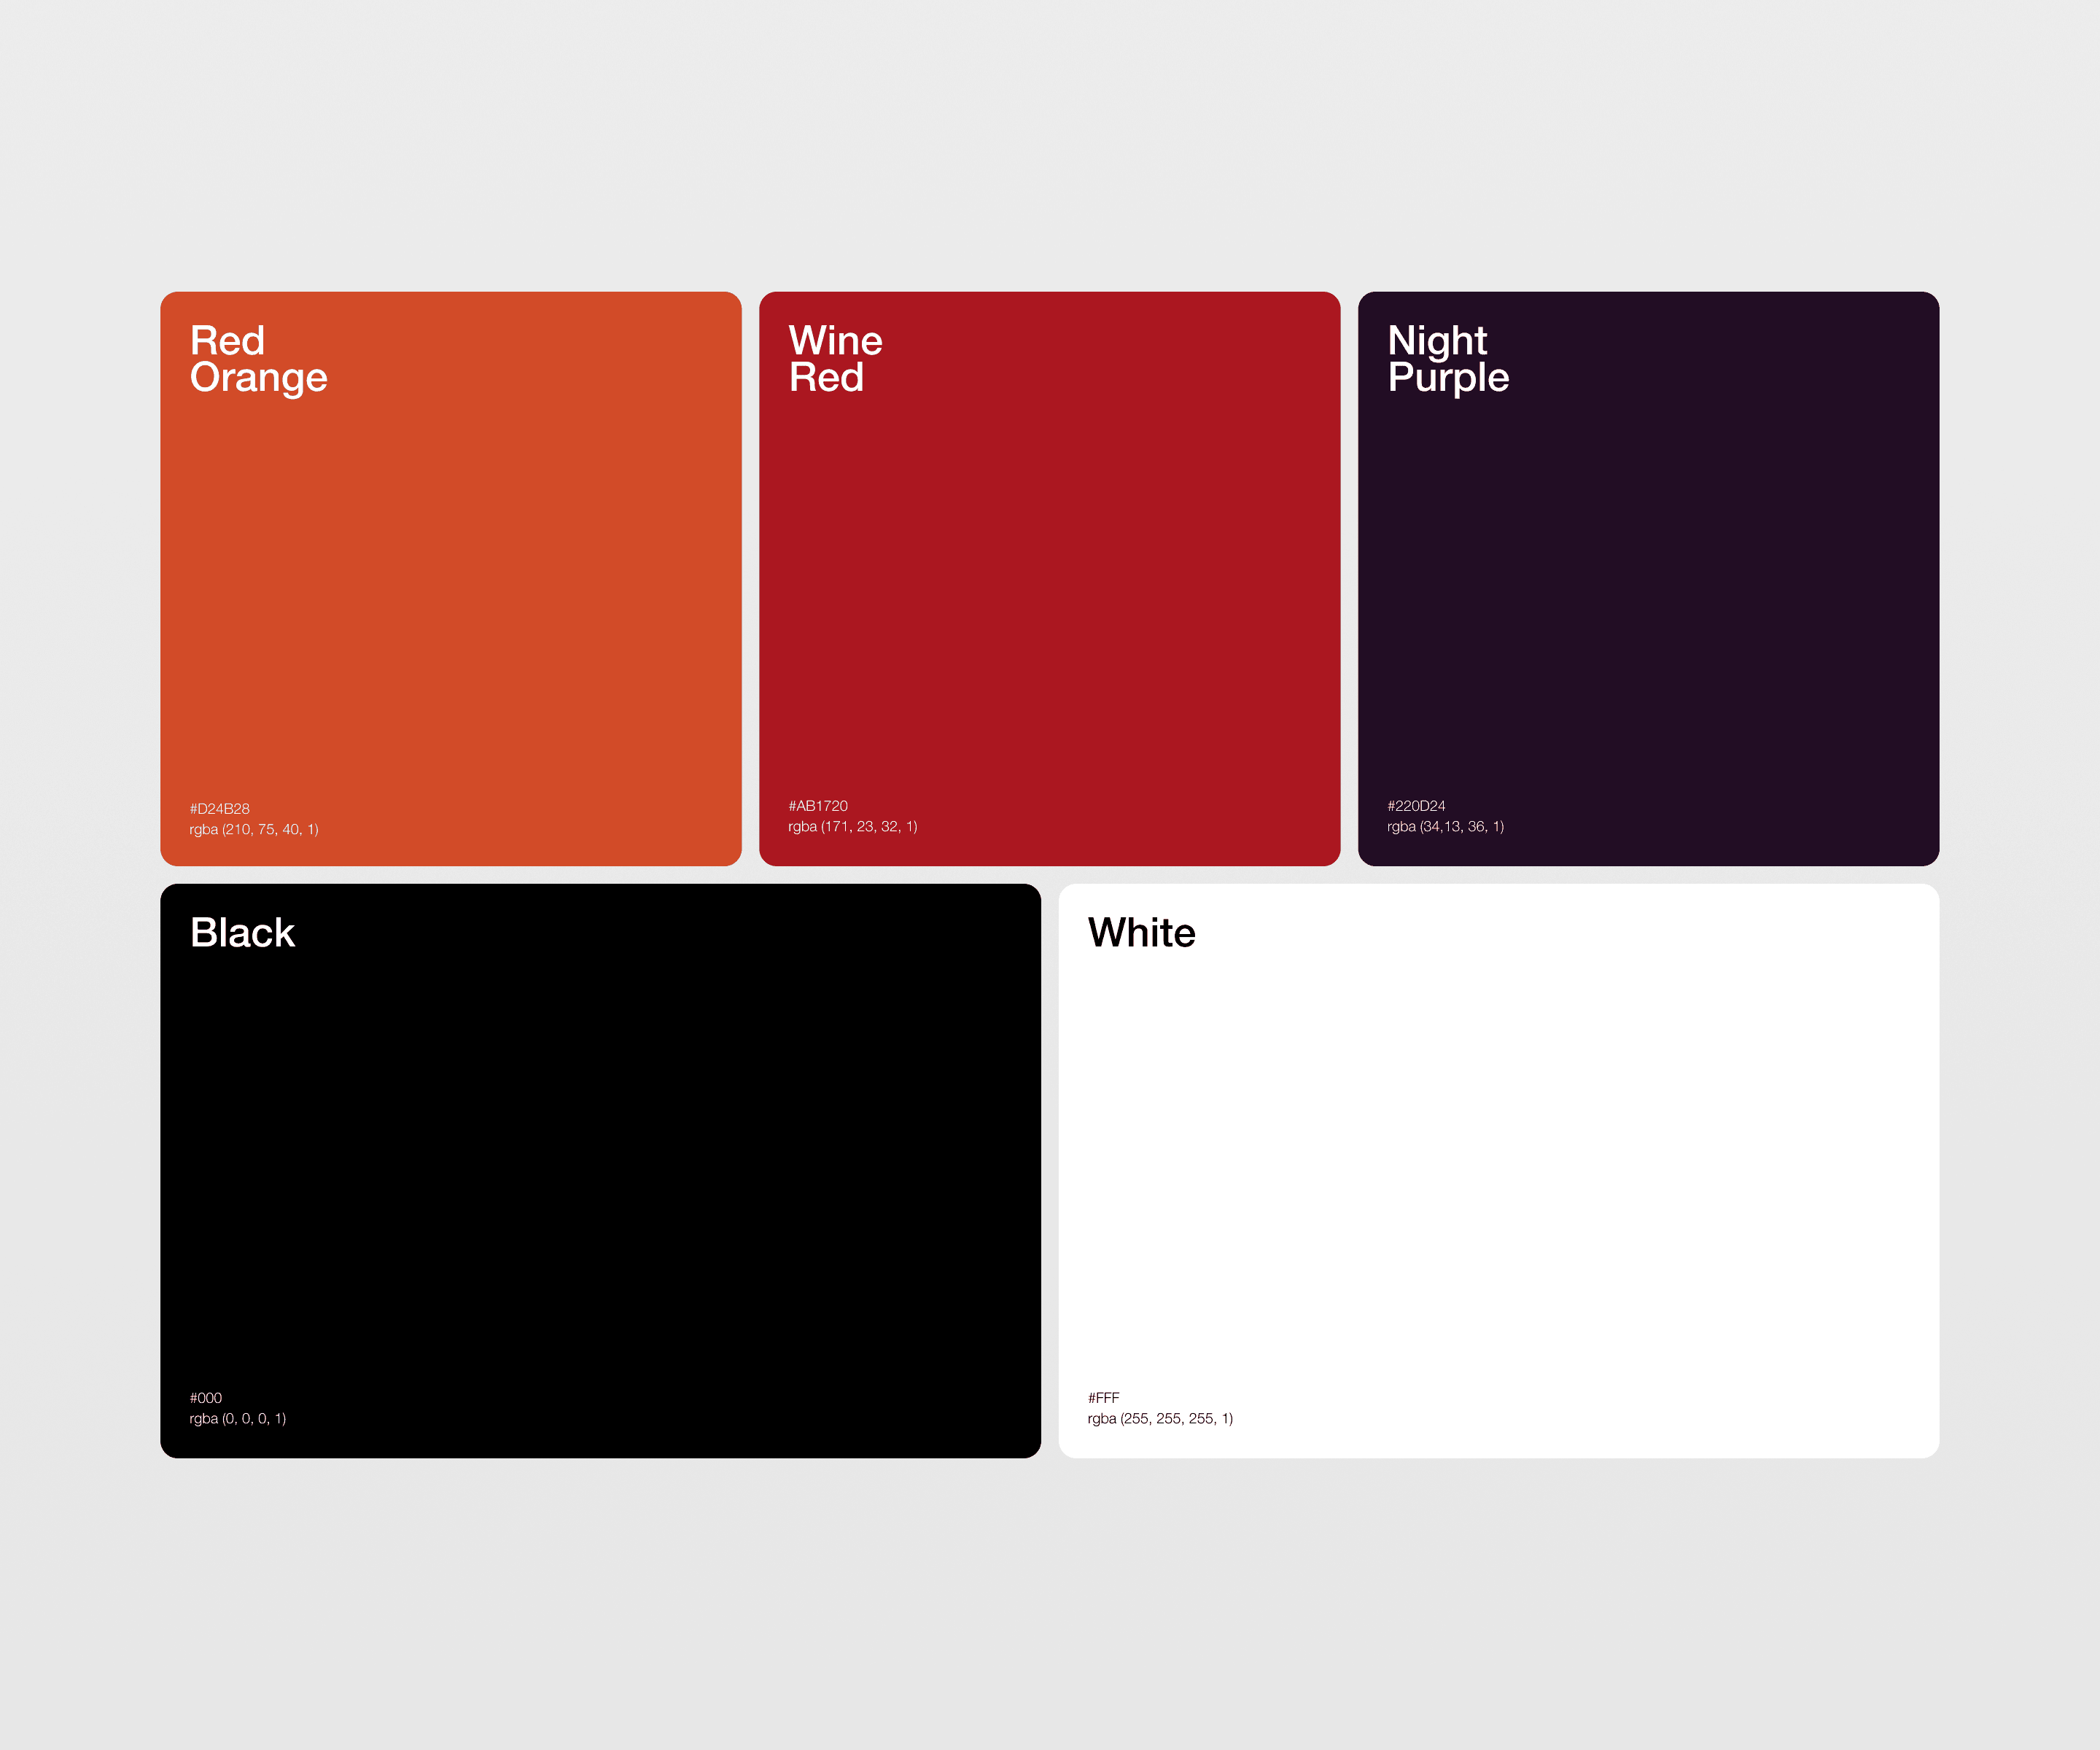Click the Red Orange color swatch
The height and width of the screenshot is (1750, 2100).
tap(450, 580)
